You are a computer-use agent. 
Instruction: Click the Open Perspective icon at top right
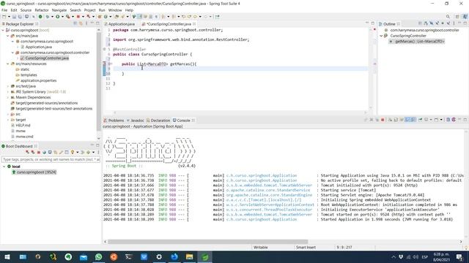[457, 17]
